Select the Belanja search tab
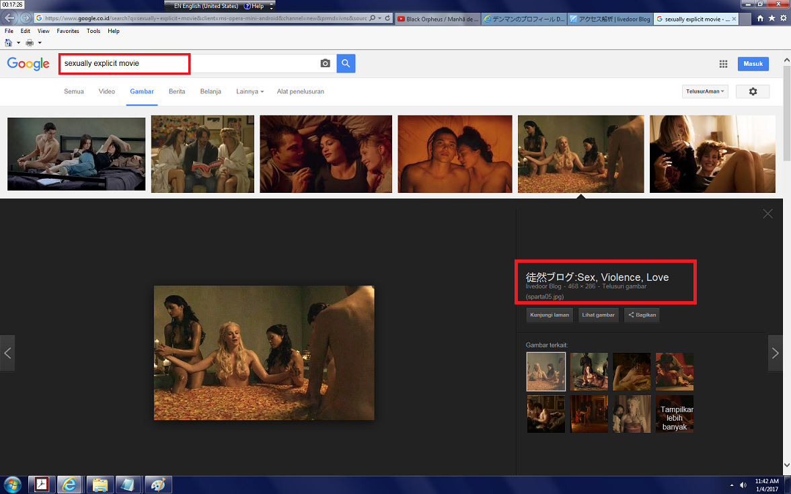Viewport: 791px width, 494px height. coord(211,91)
